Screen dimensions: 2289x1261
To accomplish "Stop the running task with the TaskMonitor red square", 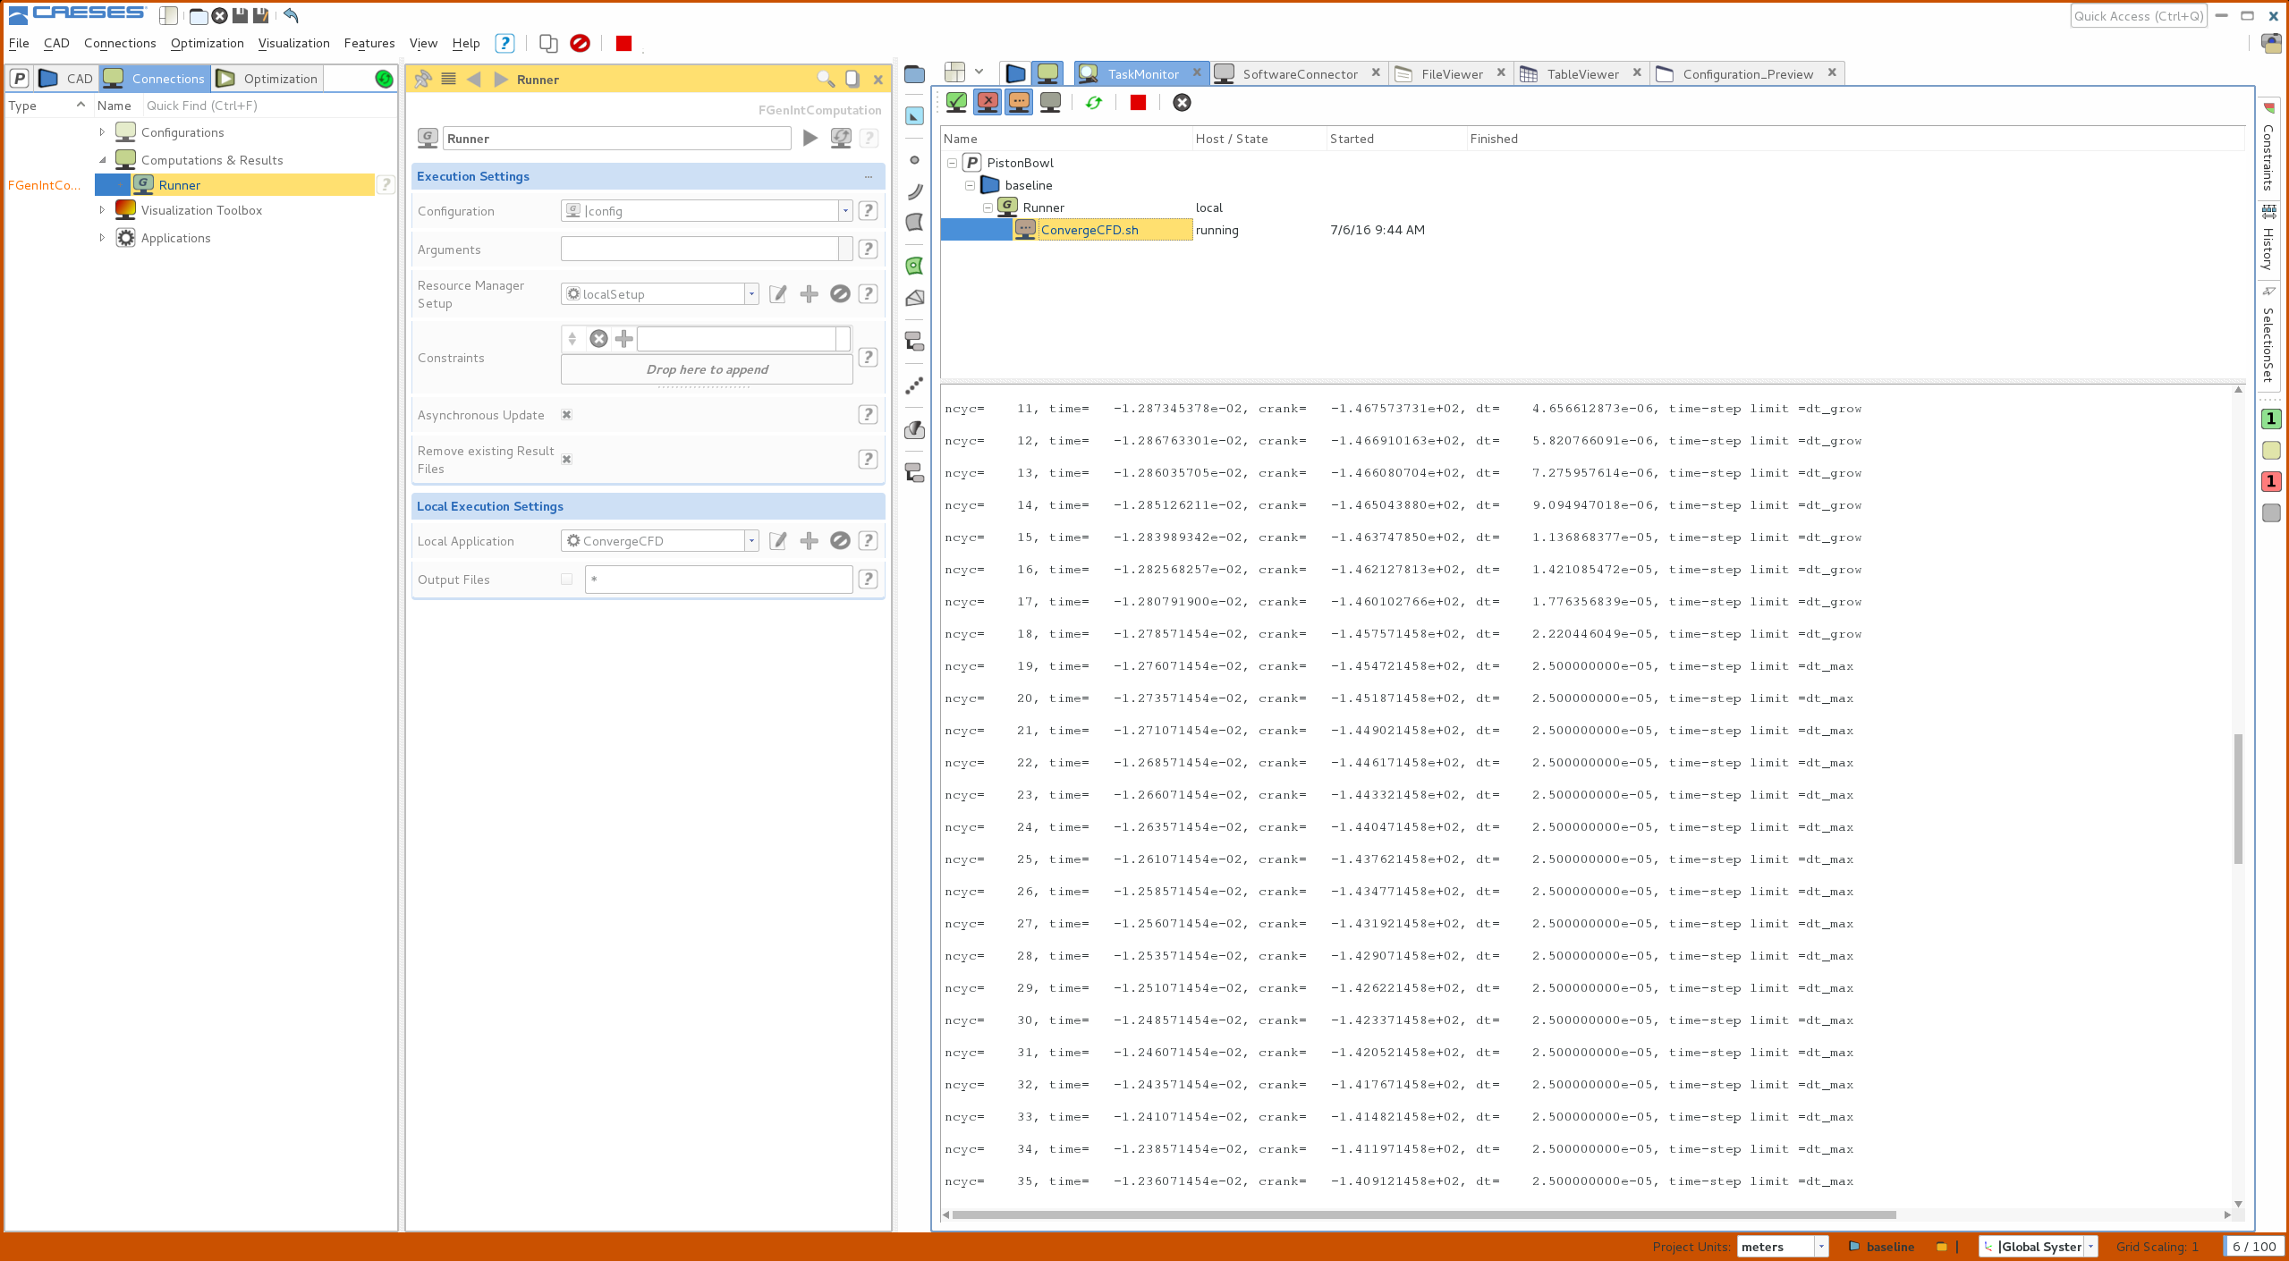I will click(x=1138, y=103).
